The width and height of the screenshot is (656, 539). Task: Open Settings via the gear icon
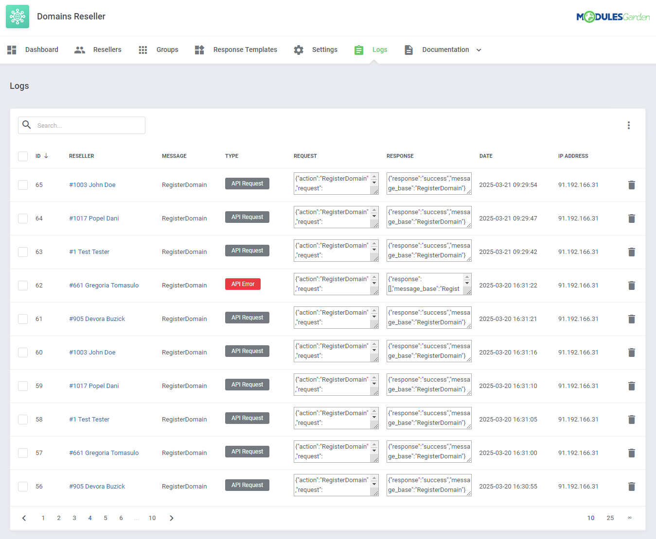pyautogui.click(x=298, y=50)
